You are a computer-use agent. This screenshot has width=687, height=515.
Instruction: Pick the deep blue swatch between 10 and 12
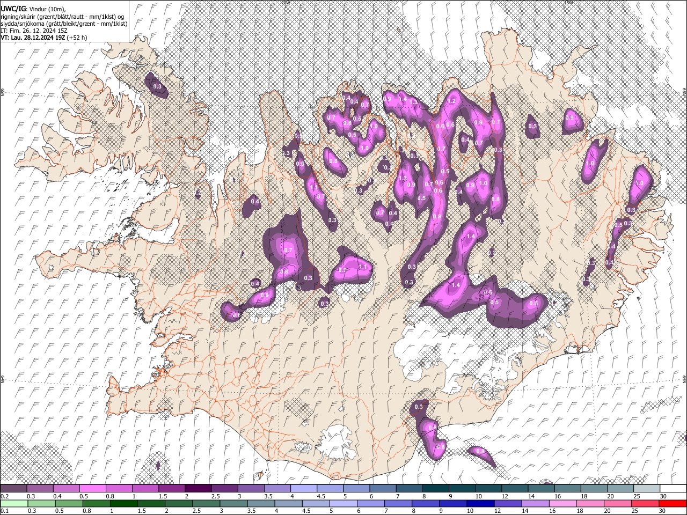pyautogui.click(x=479, y=503)
